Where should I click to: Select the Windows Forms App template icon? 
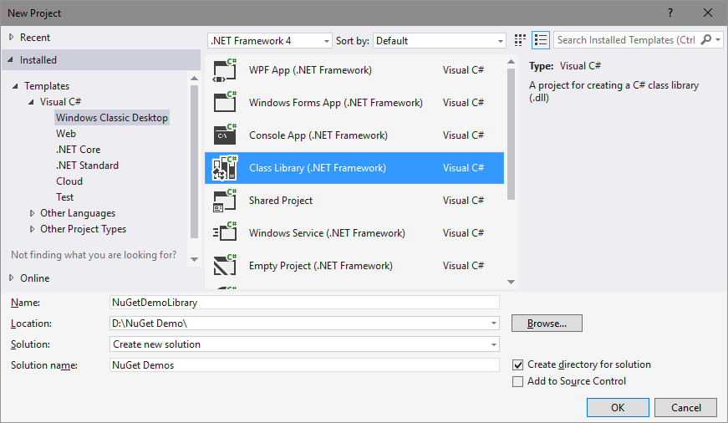(225, 103)
